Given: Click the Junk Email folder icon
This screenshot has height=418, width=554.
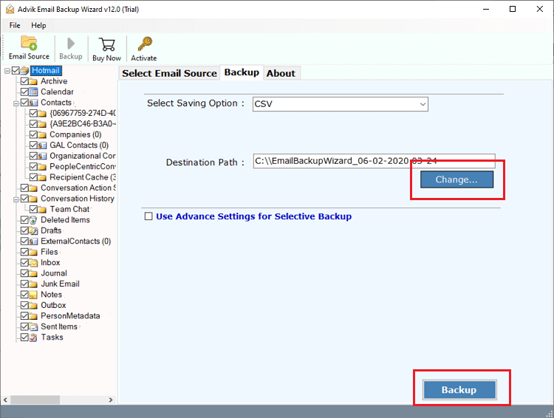Looking at the screenshot, I should 33,284.
